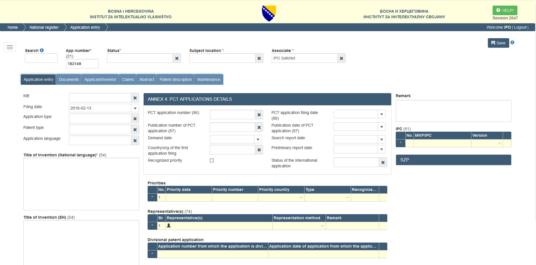Clear Country/org of first application filing
The width and height of the screenshot is (536, 265).
259,150
